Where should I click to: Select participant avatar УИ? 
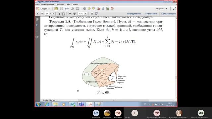tap(118, 113)
